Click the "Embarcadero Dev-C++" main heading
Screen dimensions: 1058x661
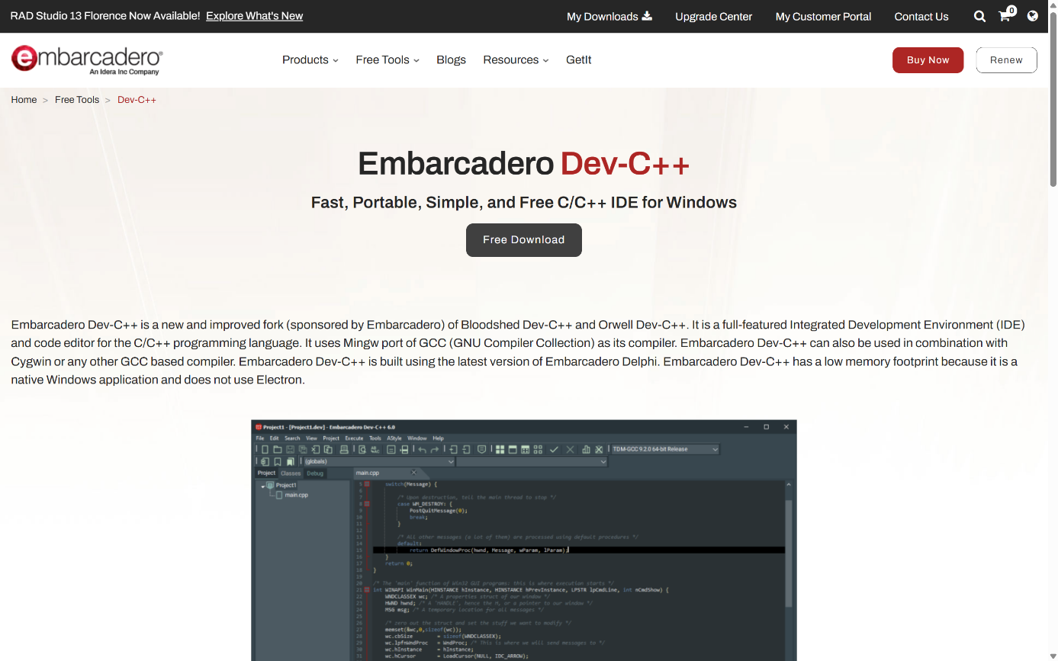(x=524, y=163)
